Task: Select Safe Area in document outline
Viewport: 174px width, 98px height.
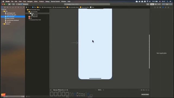Action: pos(35,15)
